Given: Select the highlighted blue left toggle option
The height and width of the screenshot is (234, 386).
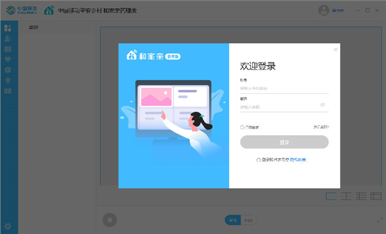Looking at the screenshot, I should click(233, 220).
